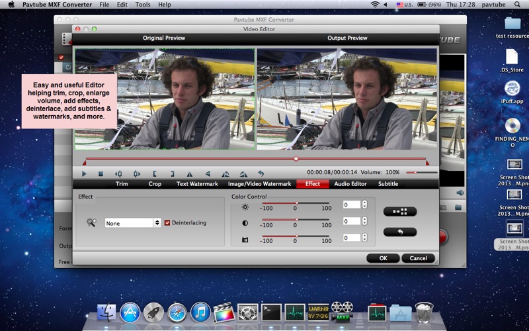Click the contrast value field

pos(352,221)
